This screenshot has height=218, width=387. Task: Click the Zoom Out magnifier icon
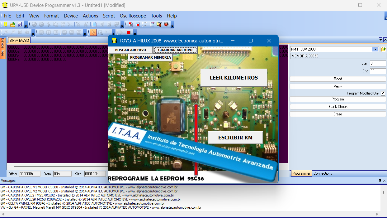[13, 32]
